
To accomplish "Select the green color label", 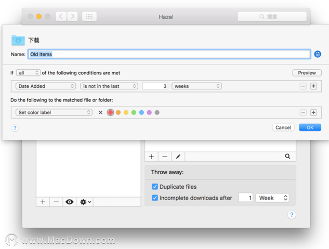I will [134, 112].
